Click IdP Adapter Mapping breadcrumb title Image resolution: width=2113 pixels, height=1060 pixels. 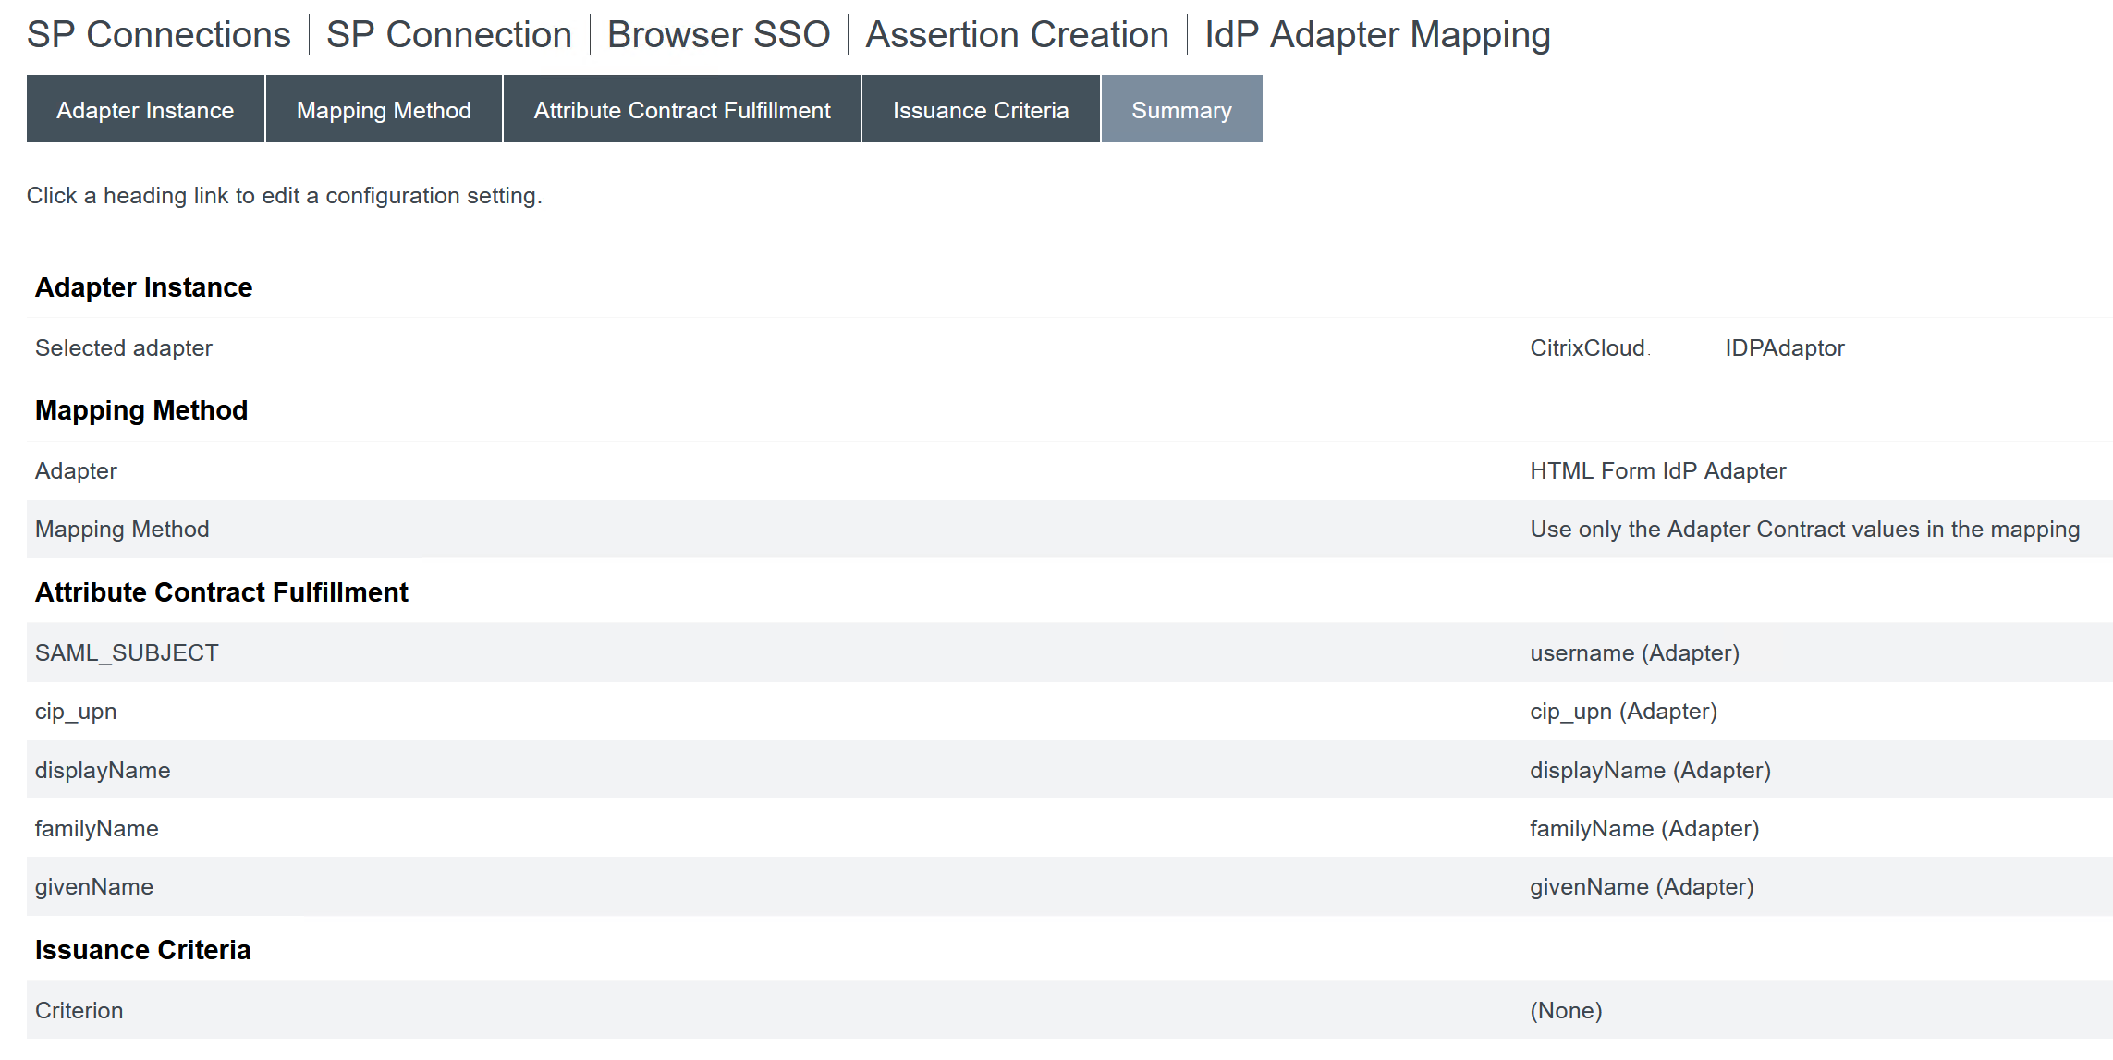click(1377, 35)
